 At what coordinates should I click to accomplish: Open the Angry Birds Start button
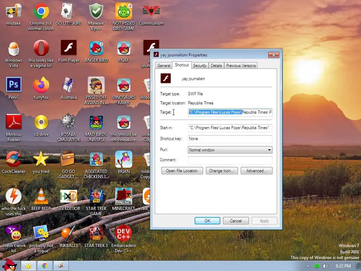coord(10,265)
